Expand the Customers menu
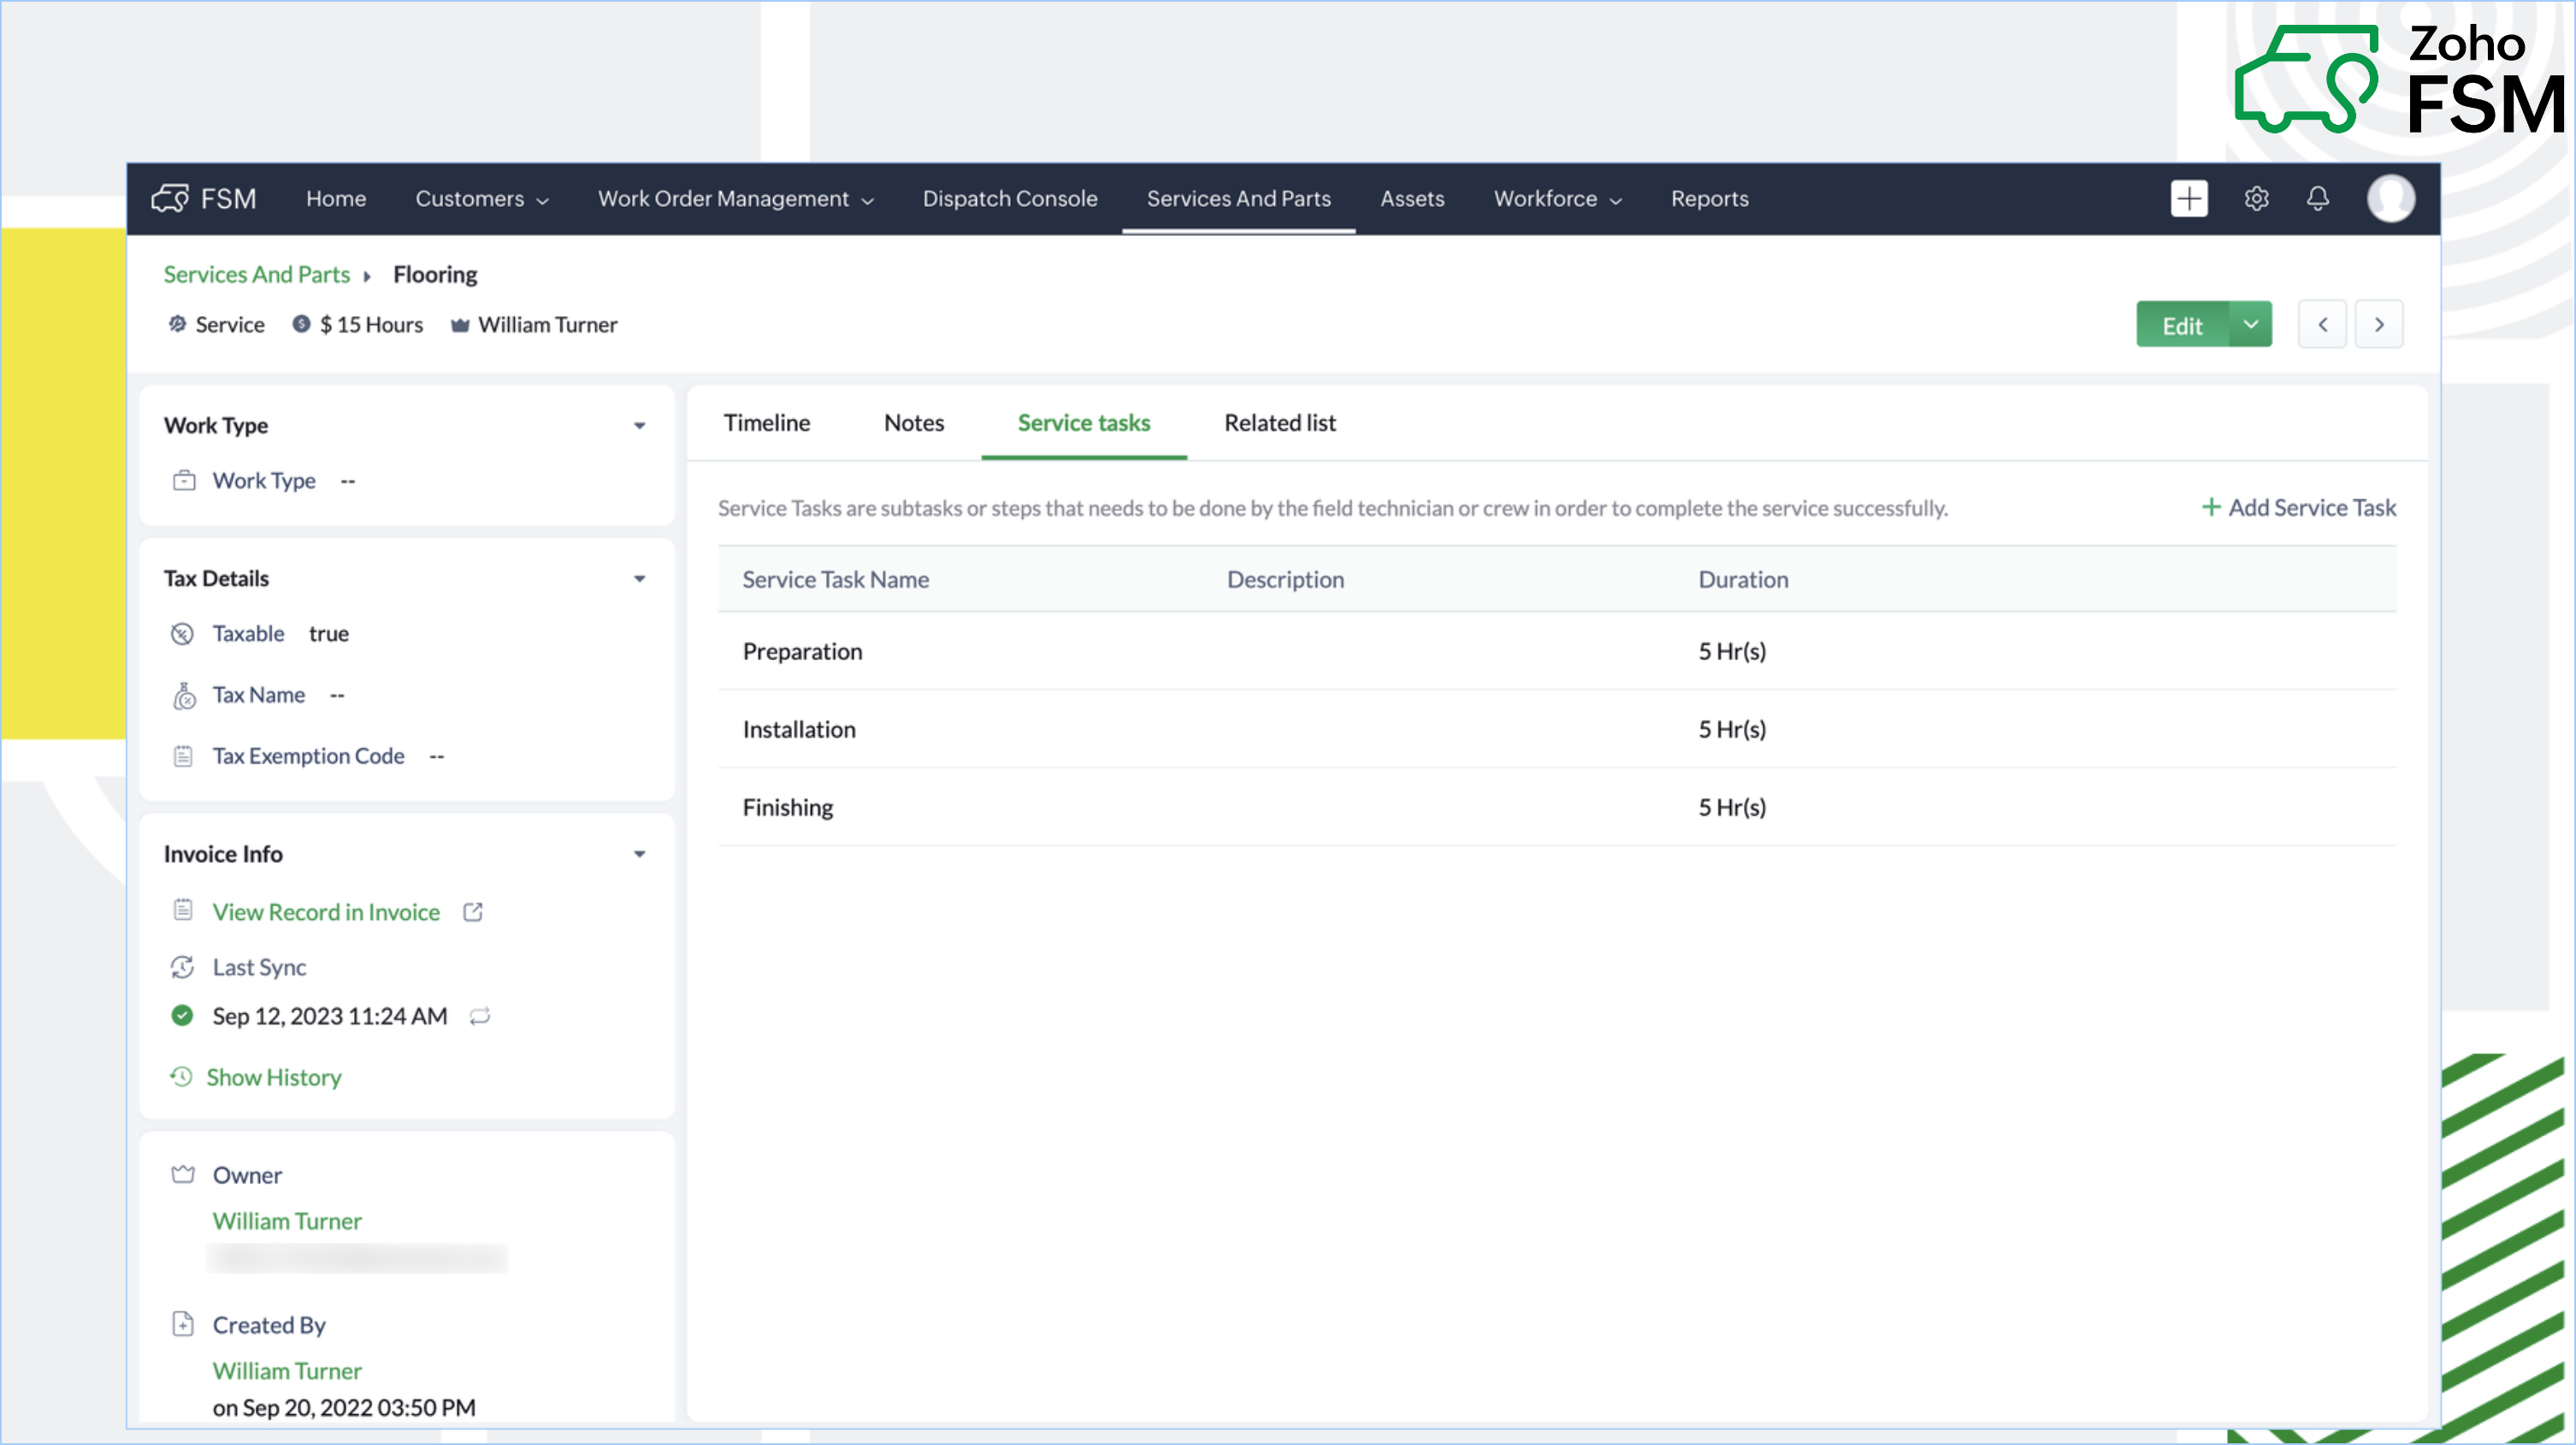Image resolution: width=2576 pixels, height=1445 pixels. click(481, 198)
